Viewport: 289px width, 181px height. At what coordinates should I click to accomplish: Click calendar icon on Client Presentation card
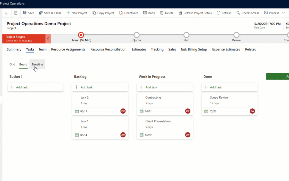click(x=142, y=135)
